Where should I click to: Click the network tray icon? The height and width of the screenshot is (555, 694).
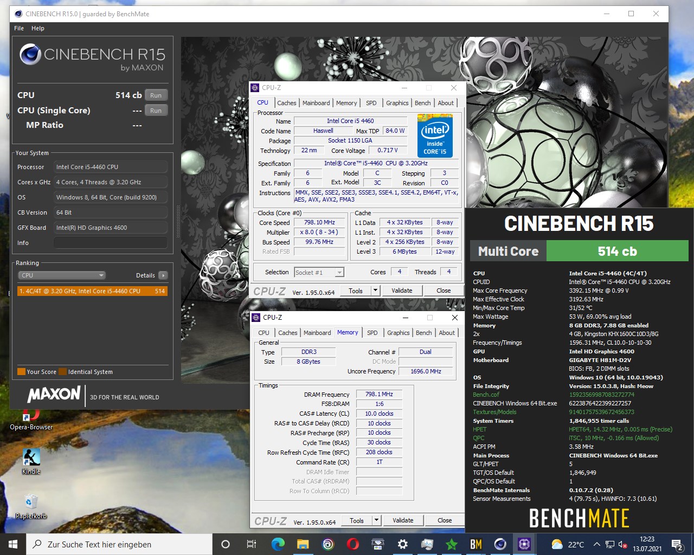[610, 544]
